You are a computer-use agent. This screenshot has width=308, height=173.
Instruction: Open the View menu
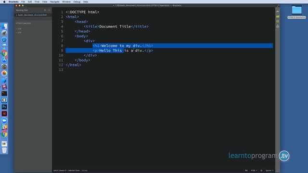click(x=45, y=2)
